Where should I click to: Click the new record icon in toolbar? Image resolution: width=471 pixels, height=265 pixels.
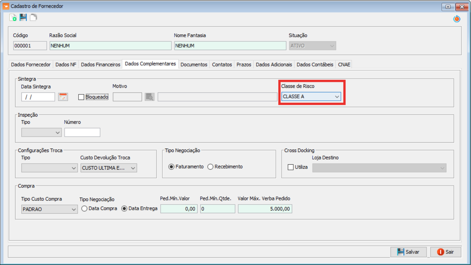click(x=13, y=18)
